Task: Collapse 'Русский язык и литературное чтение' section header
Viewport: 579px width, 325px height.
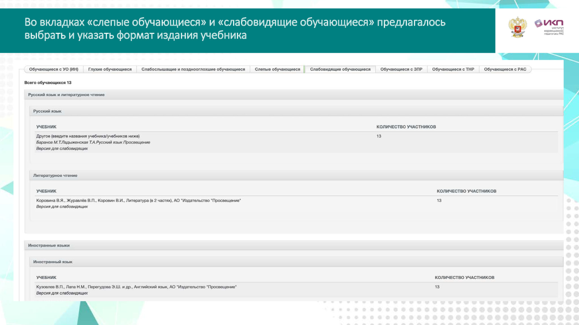Action: tap(294, 95)
